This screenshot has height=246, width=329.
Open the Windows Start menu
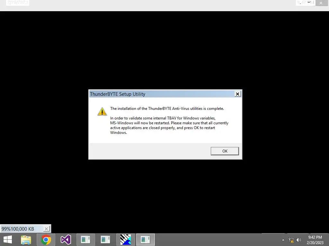(x=8, y=240)
